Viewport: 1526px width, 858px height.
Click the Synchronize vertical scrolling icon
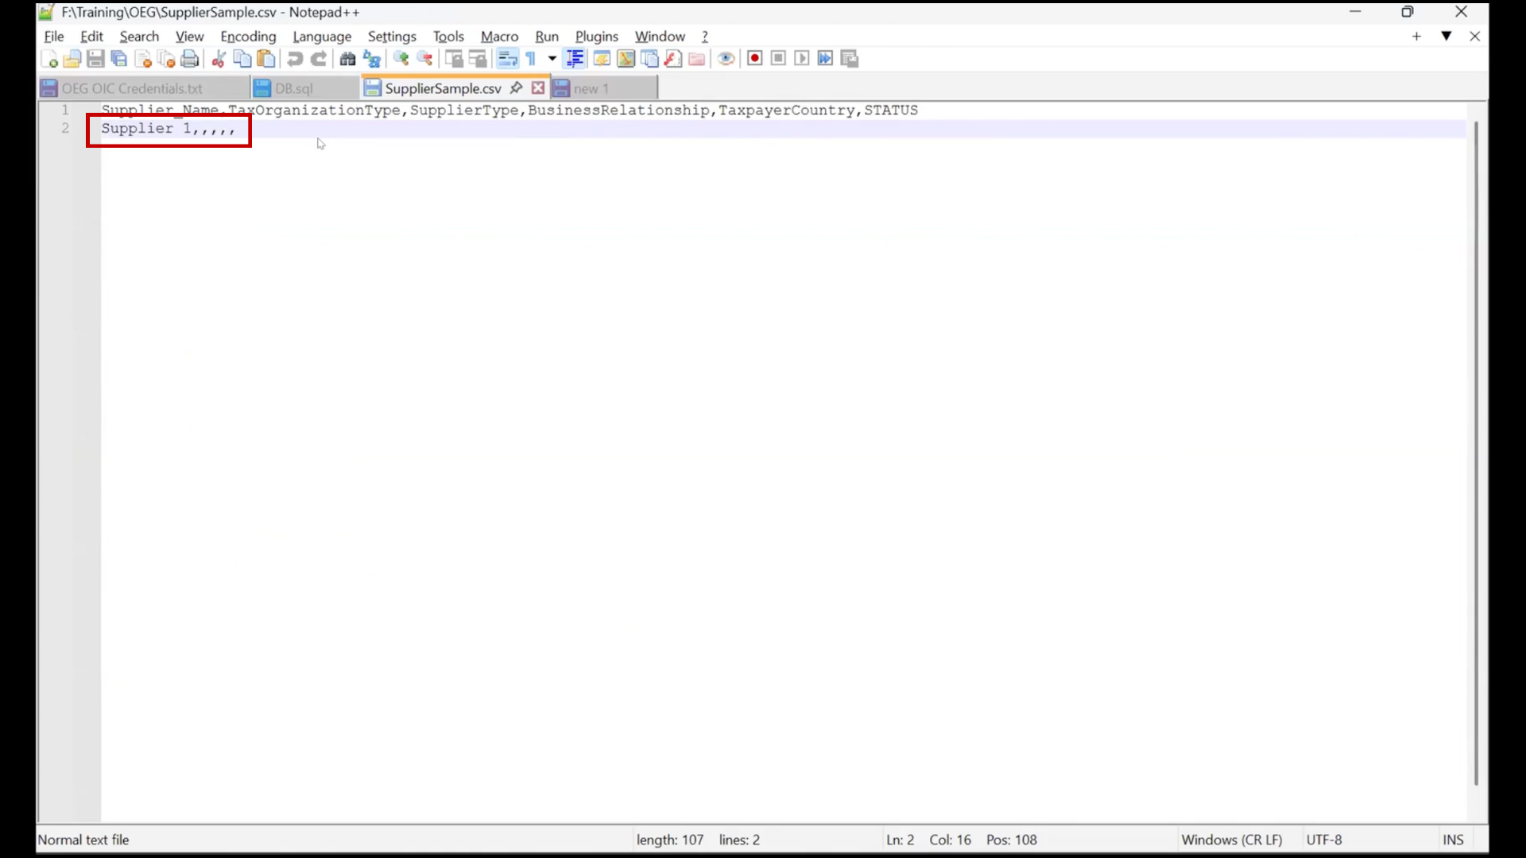click(454, 59)
